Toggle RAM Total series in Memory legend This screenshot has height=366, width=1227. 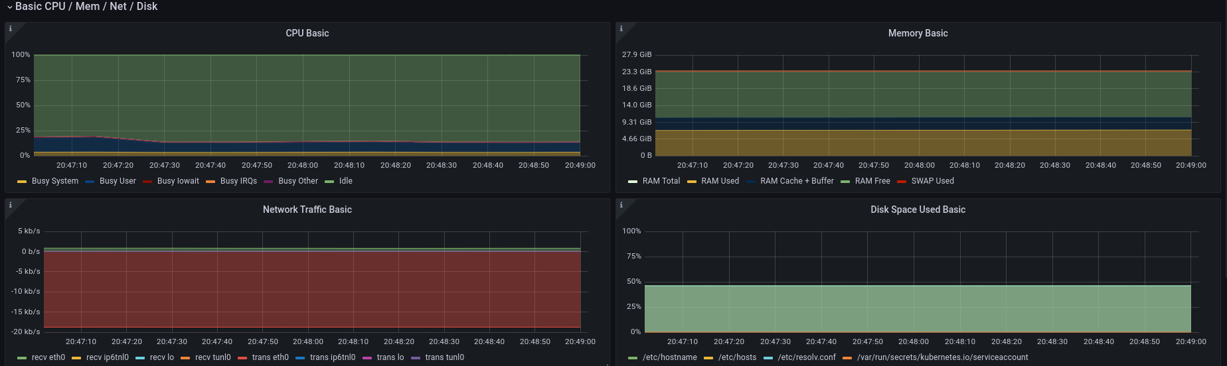(661, 181)
